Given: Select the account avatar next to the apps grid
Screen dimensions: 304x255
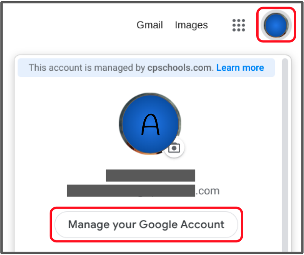Looking at the screenshot, I should [x=276, y=25].
